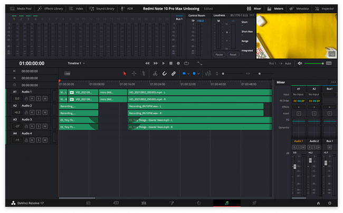Open Project Settings gear icon
343x213 pixels.
(x=330, y=203)
